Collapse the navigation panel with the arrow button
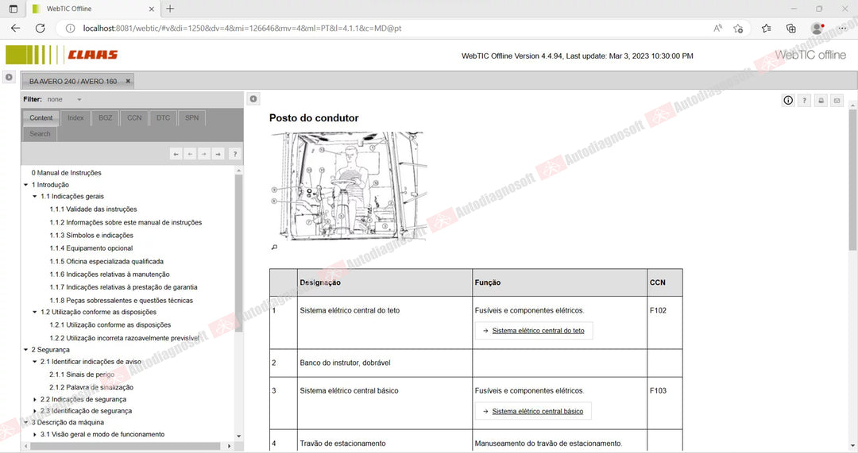 (253, 99)
